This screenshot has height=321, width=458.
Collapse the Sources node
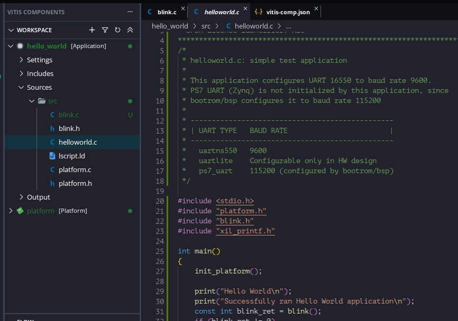[22, 87]
